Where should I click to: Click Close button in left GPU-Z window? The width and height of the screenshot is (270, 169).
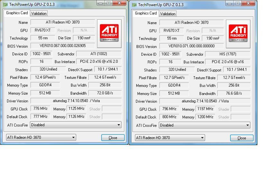(x=113, y=138)
